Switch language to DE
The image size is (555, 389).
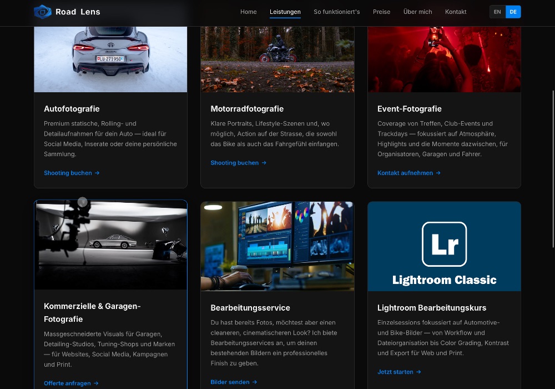(x=513, y=12)
